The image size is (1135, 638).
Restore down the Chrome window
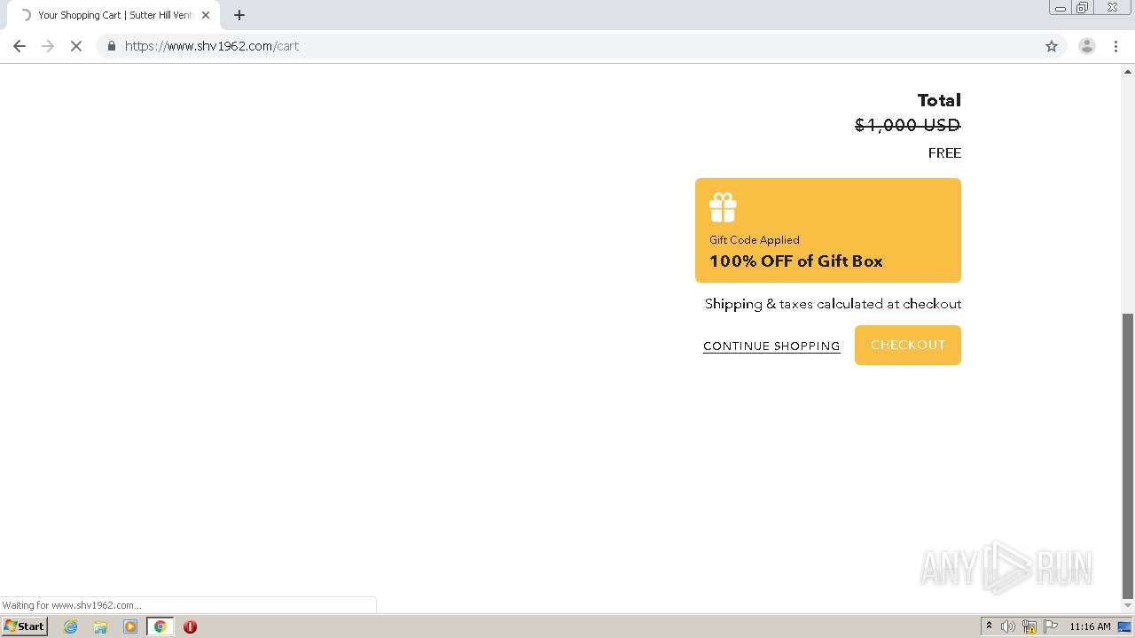(1083, 8)
